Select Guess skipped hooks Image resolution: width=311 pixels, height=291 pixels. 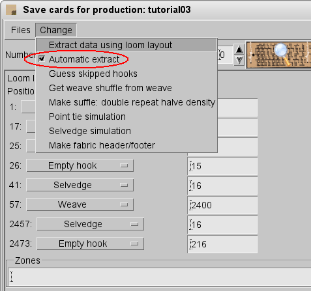126,74
